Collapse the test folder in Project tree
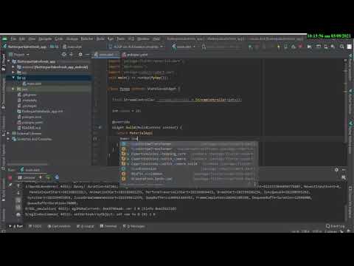The height and width of the screenshot is (266, 354). click(13, 89)
